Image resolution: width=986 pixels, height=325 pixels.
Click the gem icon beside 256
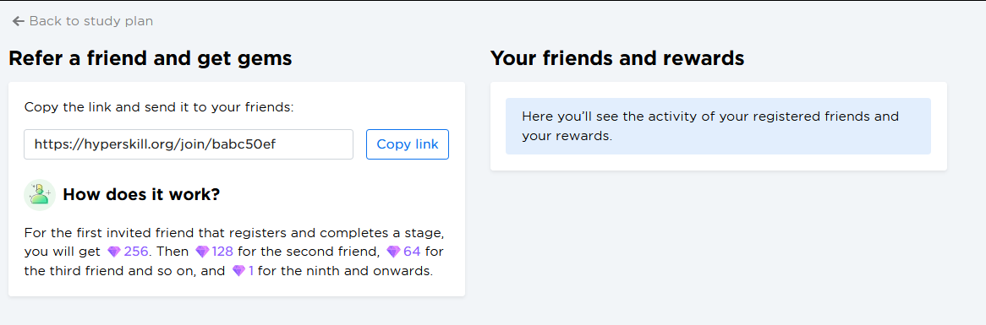(x=114, y=252)
